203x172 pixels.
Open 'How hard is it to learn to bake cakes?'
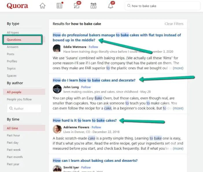[x=85, y=120]
